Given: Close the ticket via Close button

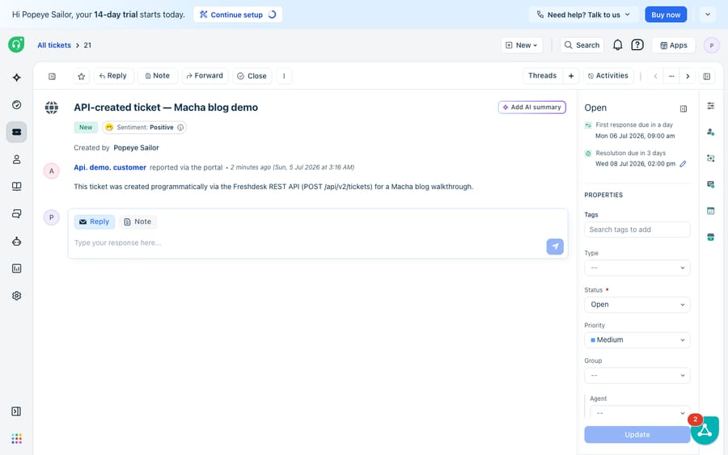Looking at the screenshot, I should pos(252,76).
